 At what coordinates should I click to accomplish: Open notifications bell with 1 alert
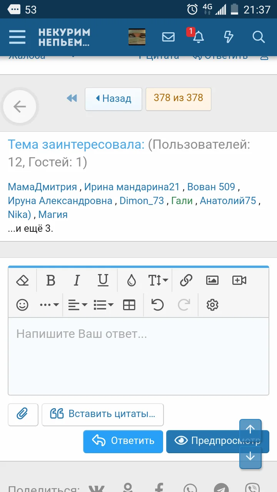click(198, 37)
